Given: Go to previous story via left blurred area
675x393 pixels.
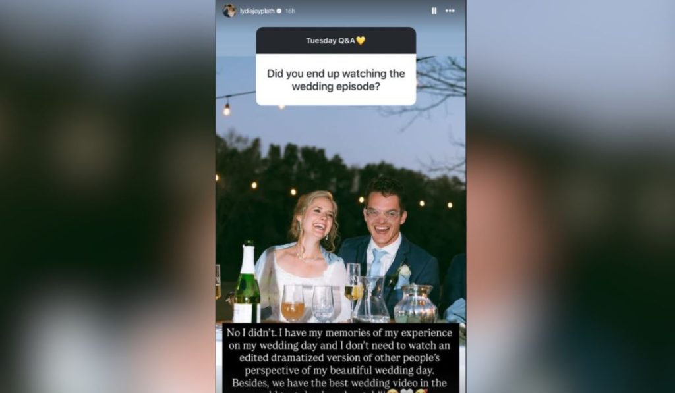Looking at the screenshot, I should (x=107, y=196).
